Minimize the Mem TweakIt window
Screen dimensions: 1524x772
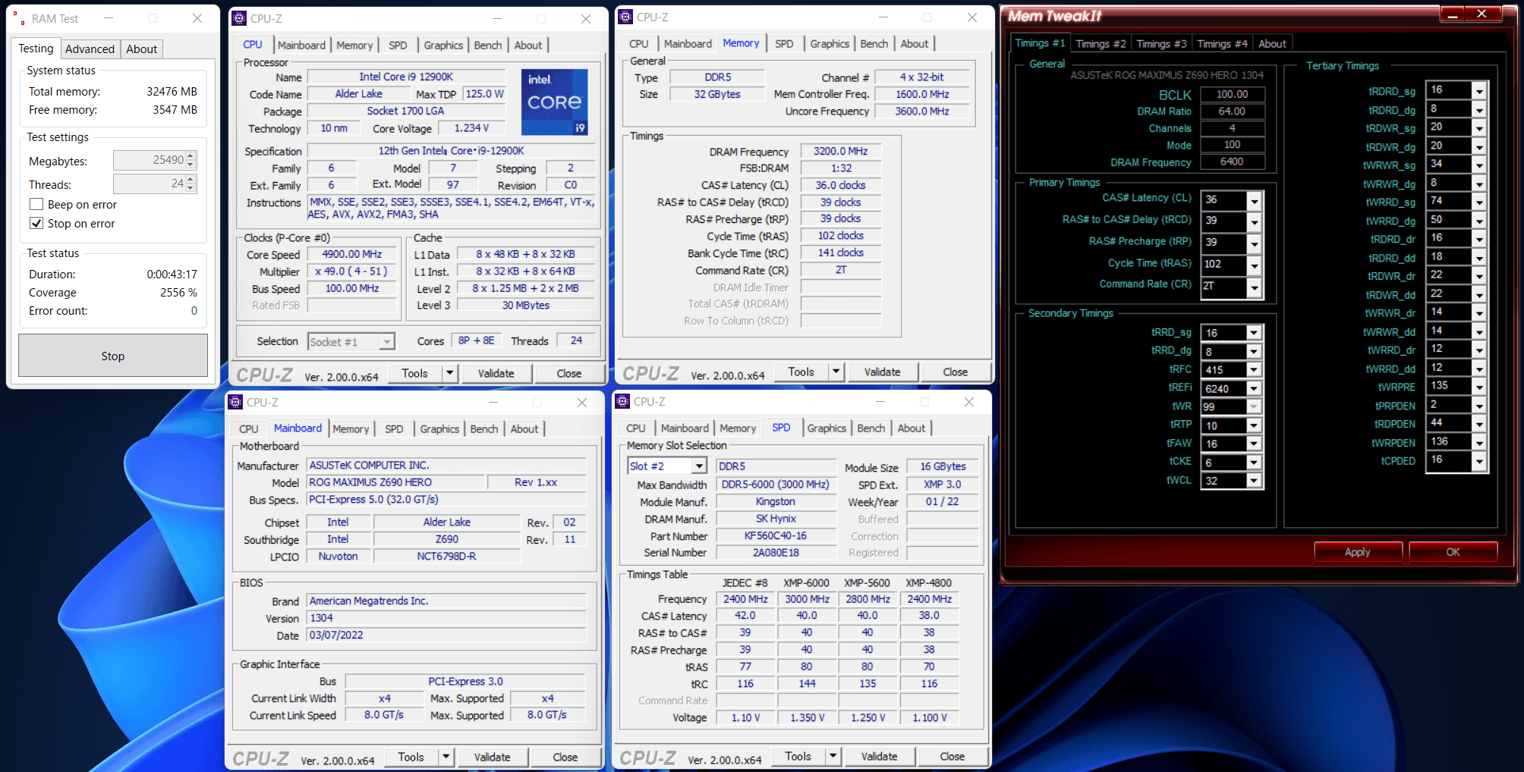tap(1453, 14)
